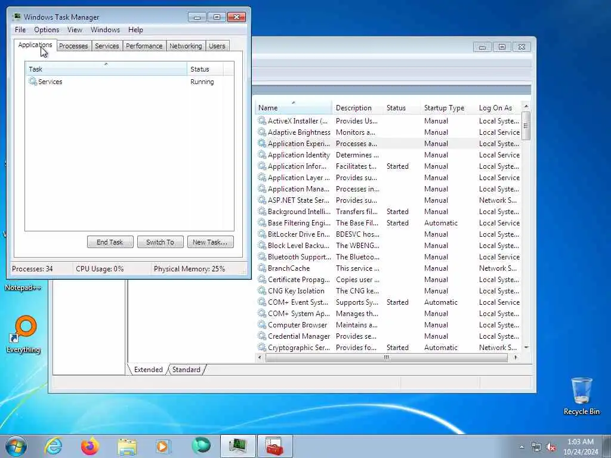
Task: Launch Internet Explorer from taskbar
Action: tap(53, 446)
